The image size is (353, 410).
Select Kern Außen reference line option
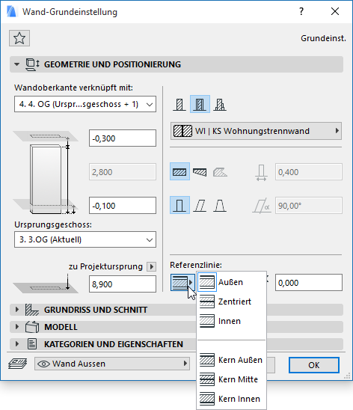232,360
